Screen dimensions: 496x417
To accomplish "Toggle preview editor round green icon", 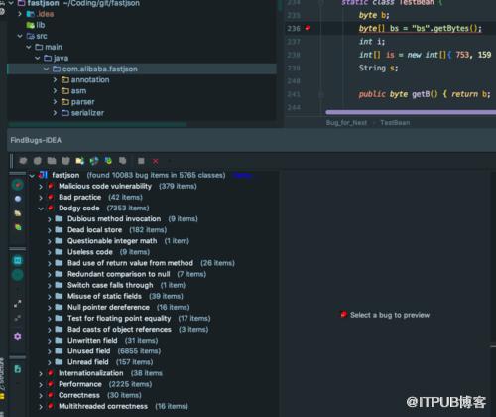I will (18, 275).
